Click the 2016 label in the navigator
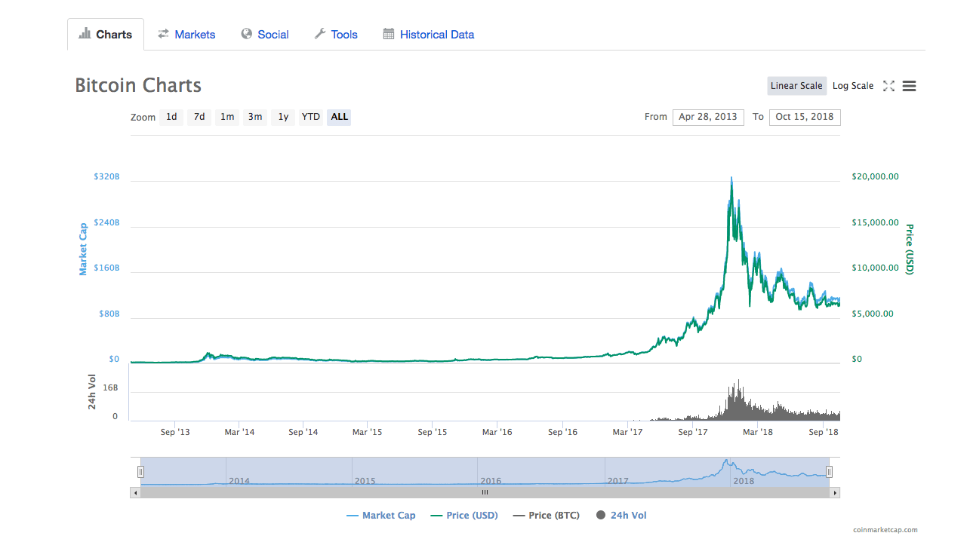The width and height of the screenshot is (967, 539). pyautogui.click(x=491, y=481)
